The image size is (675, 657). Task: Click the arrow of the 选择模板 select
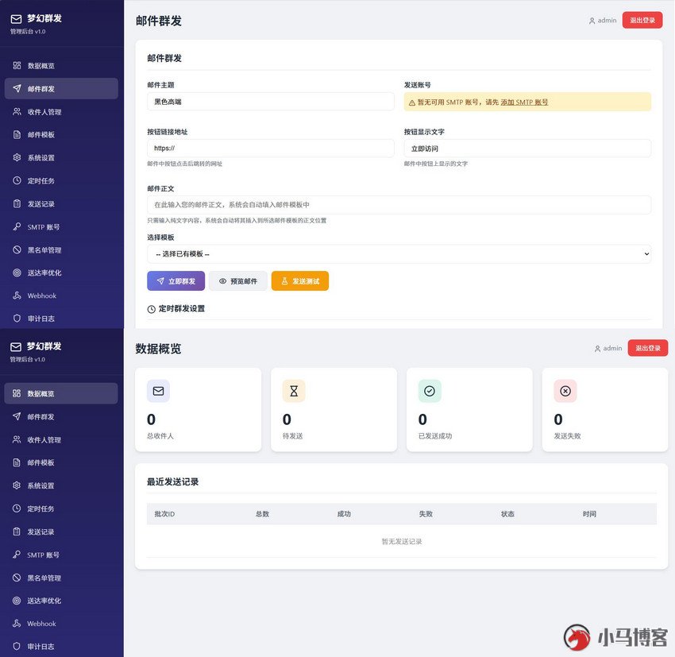646,254
